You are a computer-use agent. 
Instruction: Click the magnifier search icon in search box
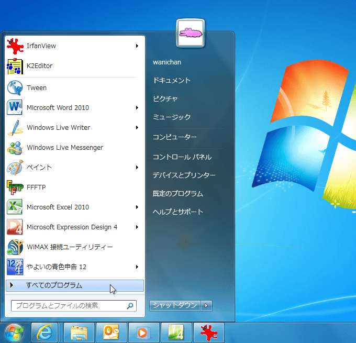pos(130,306)
